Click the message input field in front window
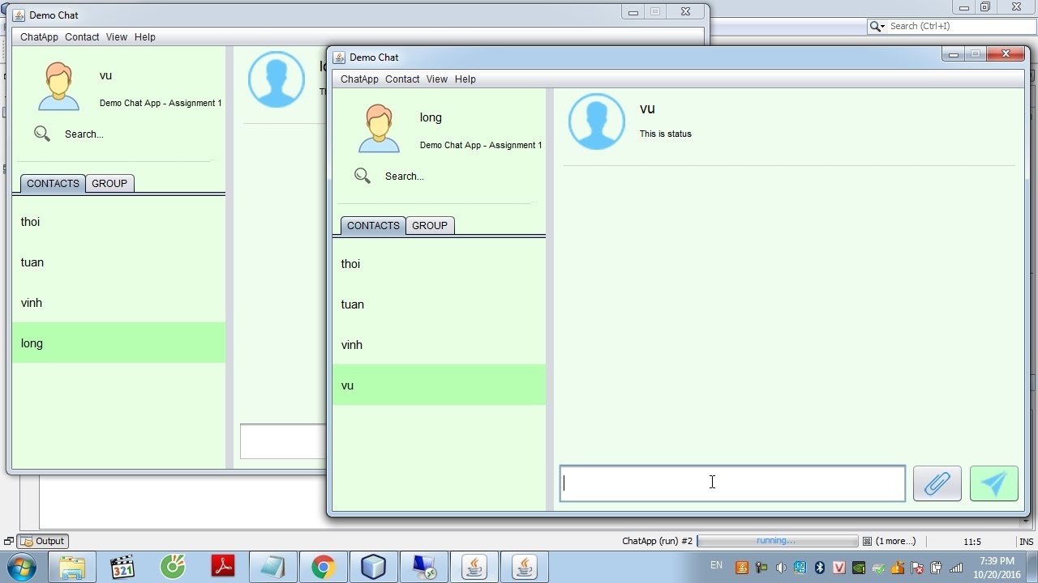 coord(732,483)
